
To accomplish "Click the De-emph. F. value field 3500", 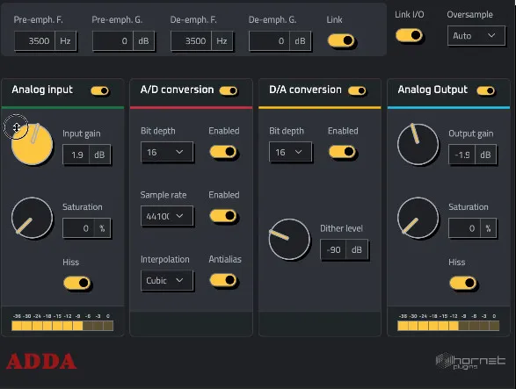I will [x=192, y=41].
